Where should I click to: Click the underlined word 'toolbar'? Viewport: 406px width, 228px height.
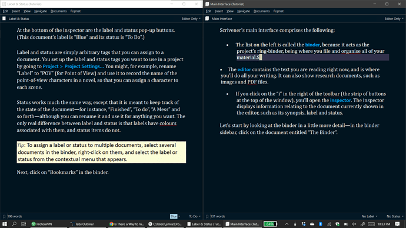tap(331, 94)
